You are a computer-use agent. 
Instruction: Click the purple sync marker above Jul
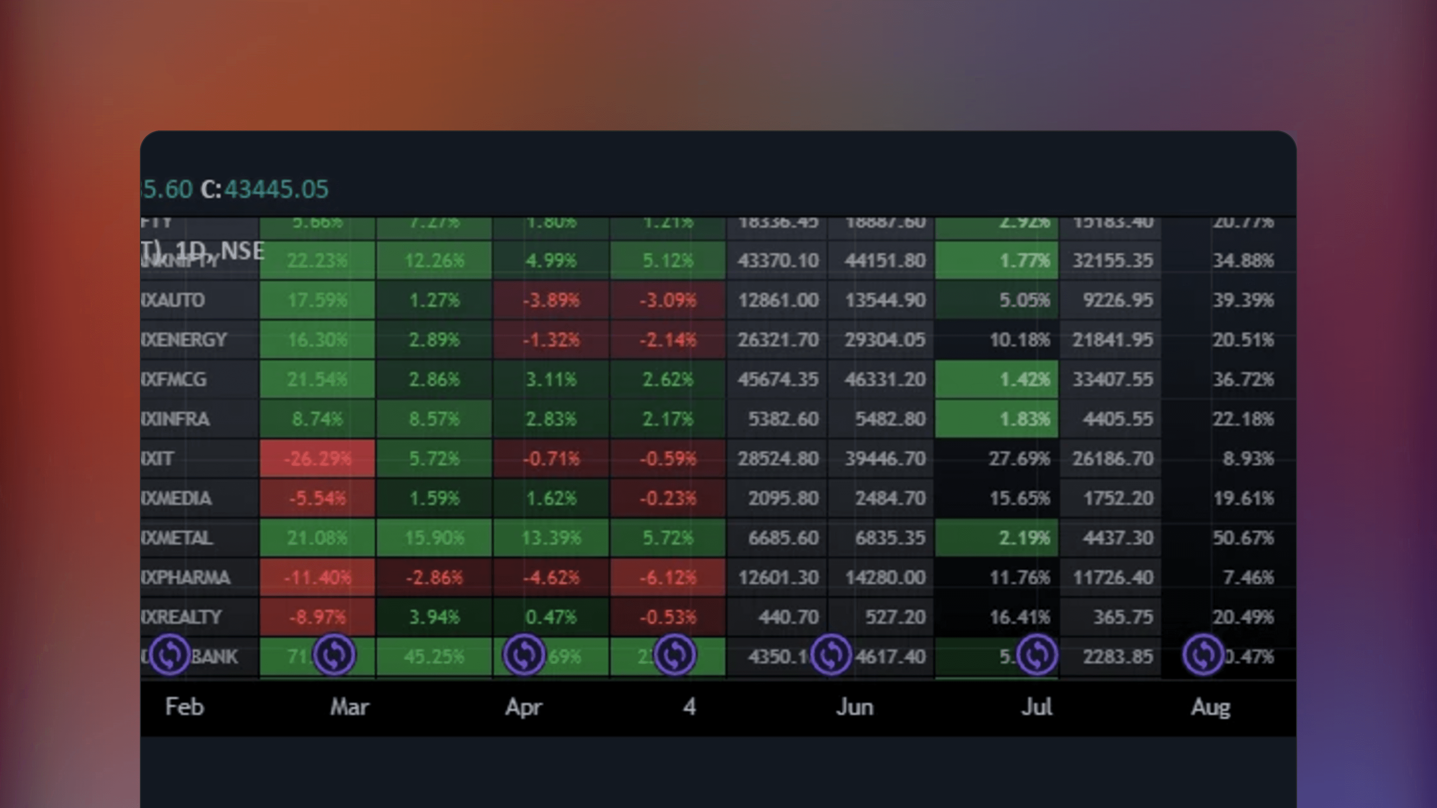click(1037, 654)
